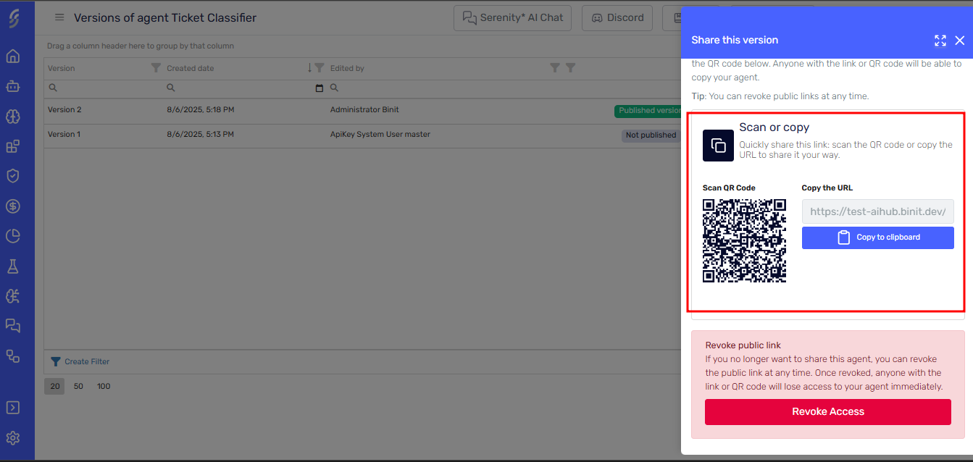This screenshot has width=973, height=462.
Task: Open the brain Models icon in the sidebar
Action: point(13,116)
